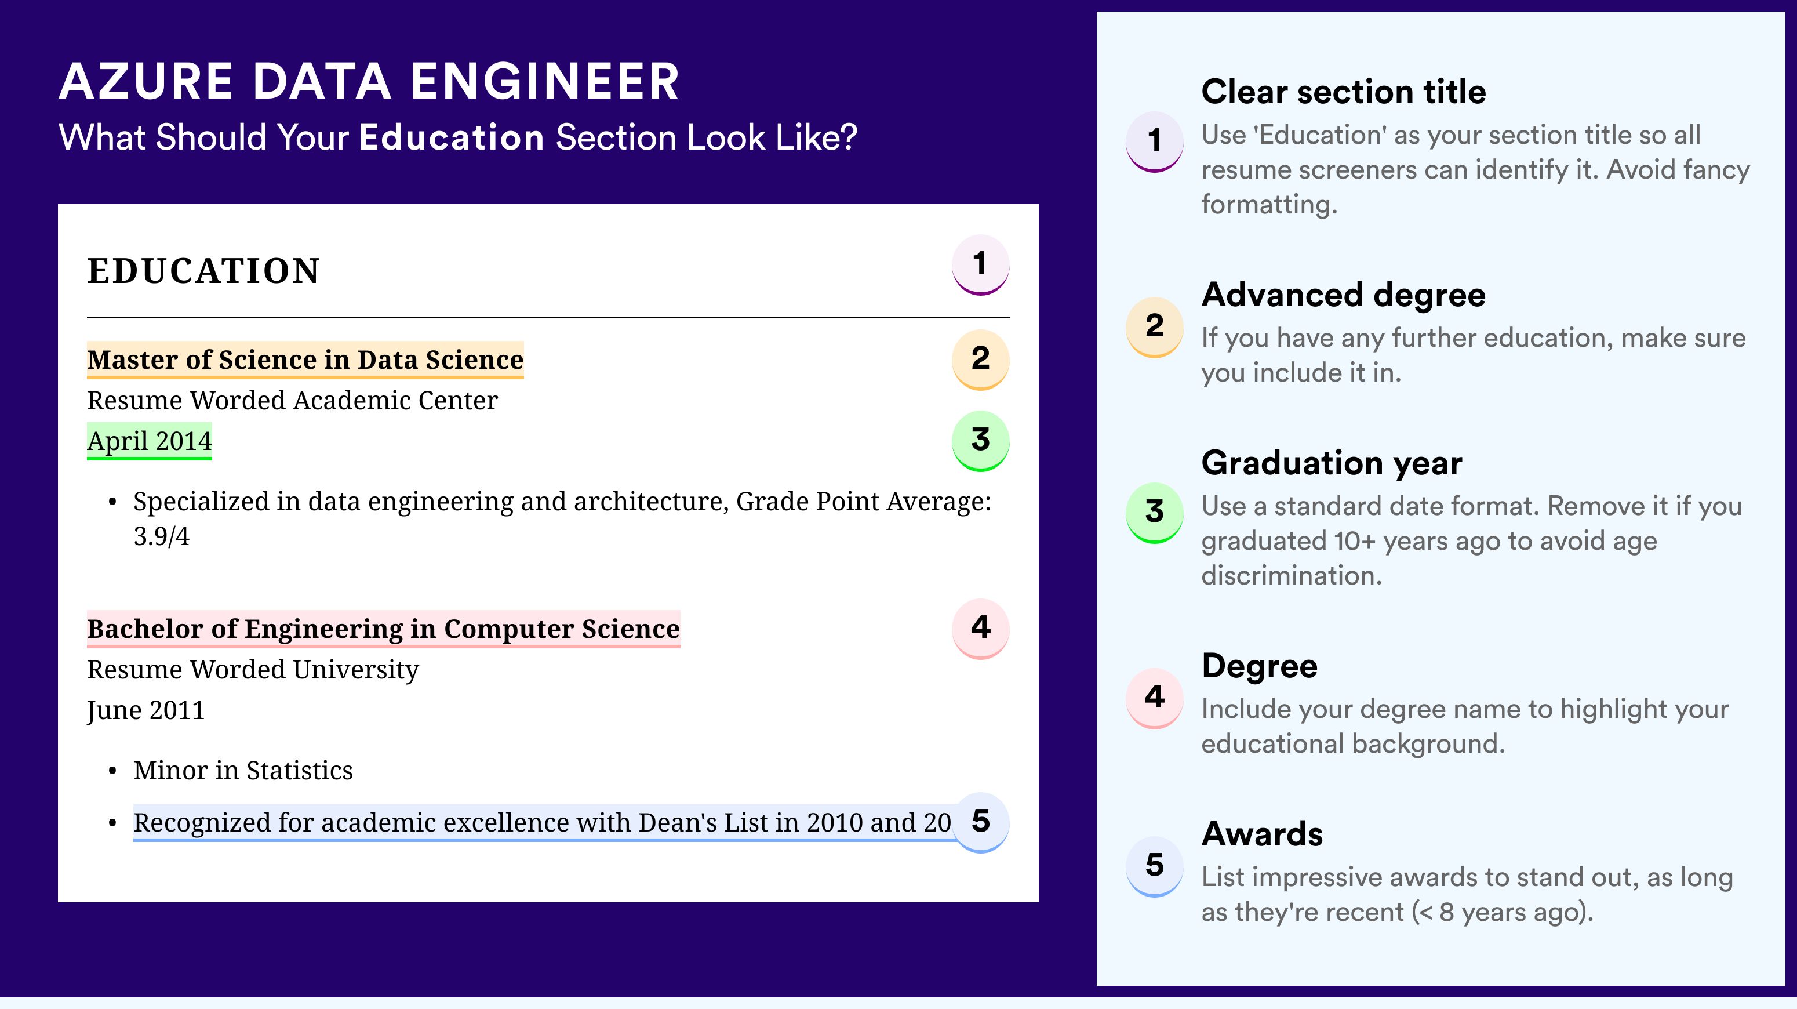The height and width of the screenshot is (1009, 1797).
Task: Click the 'Awards' heading in tips panel
Action: click(x=1262, y=834)
